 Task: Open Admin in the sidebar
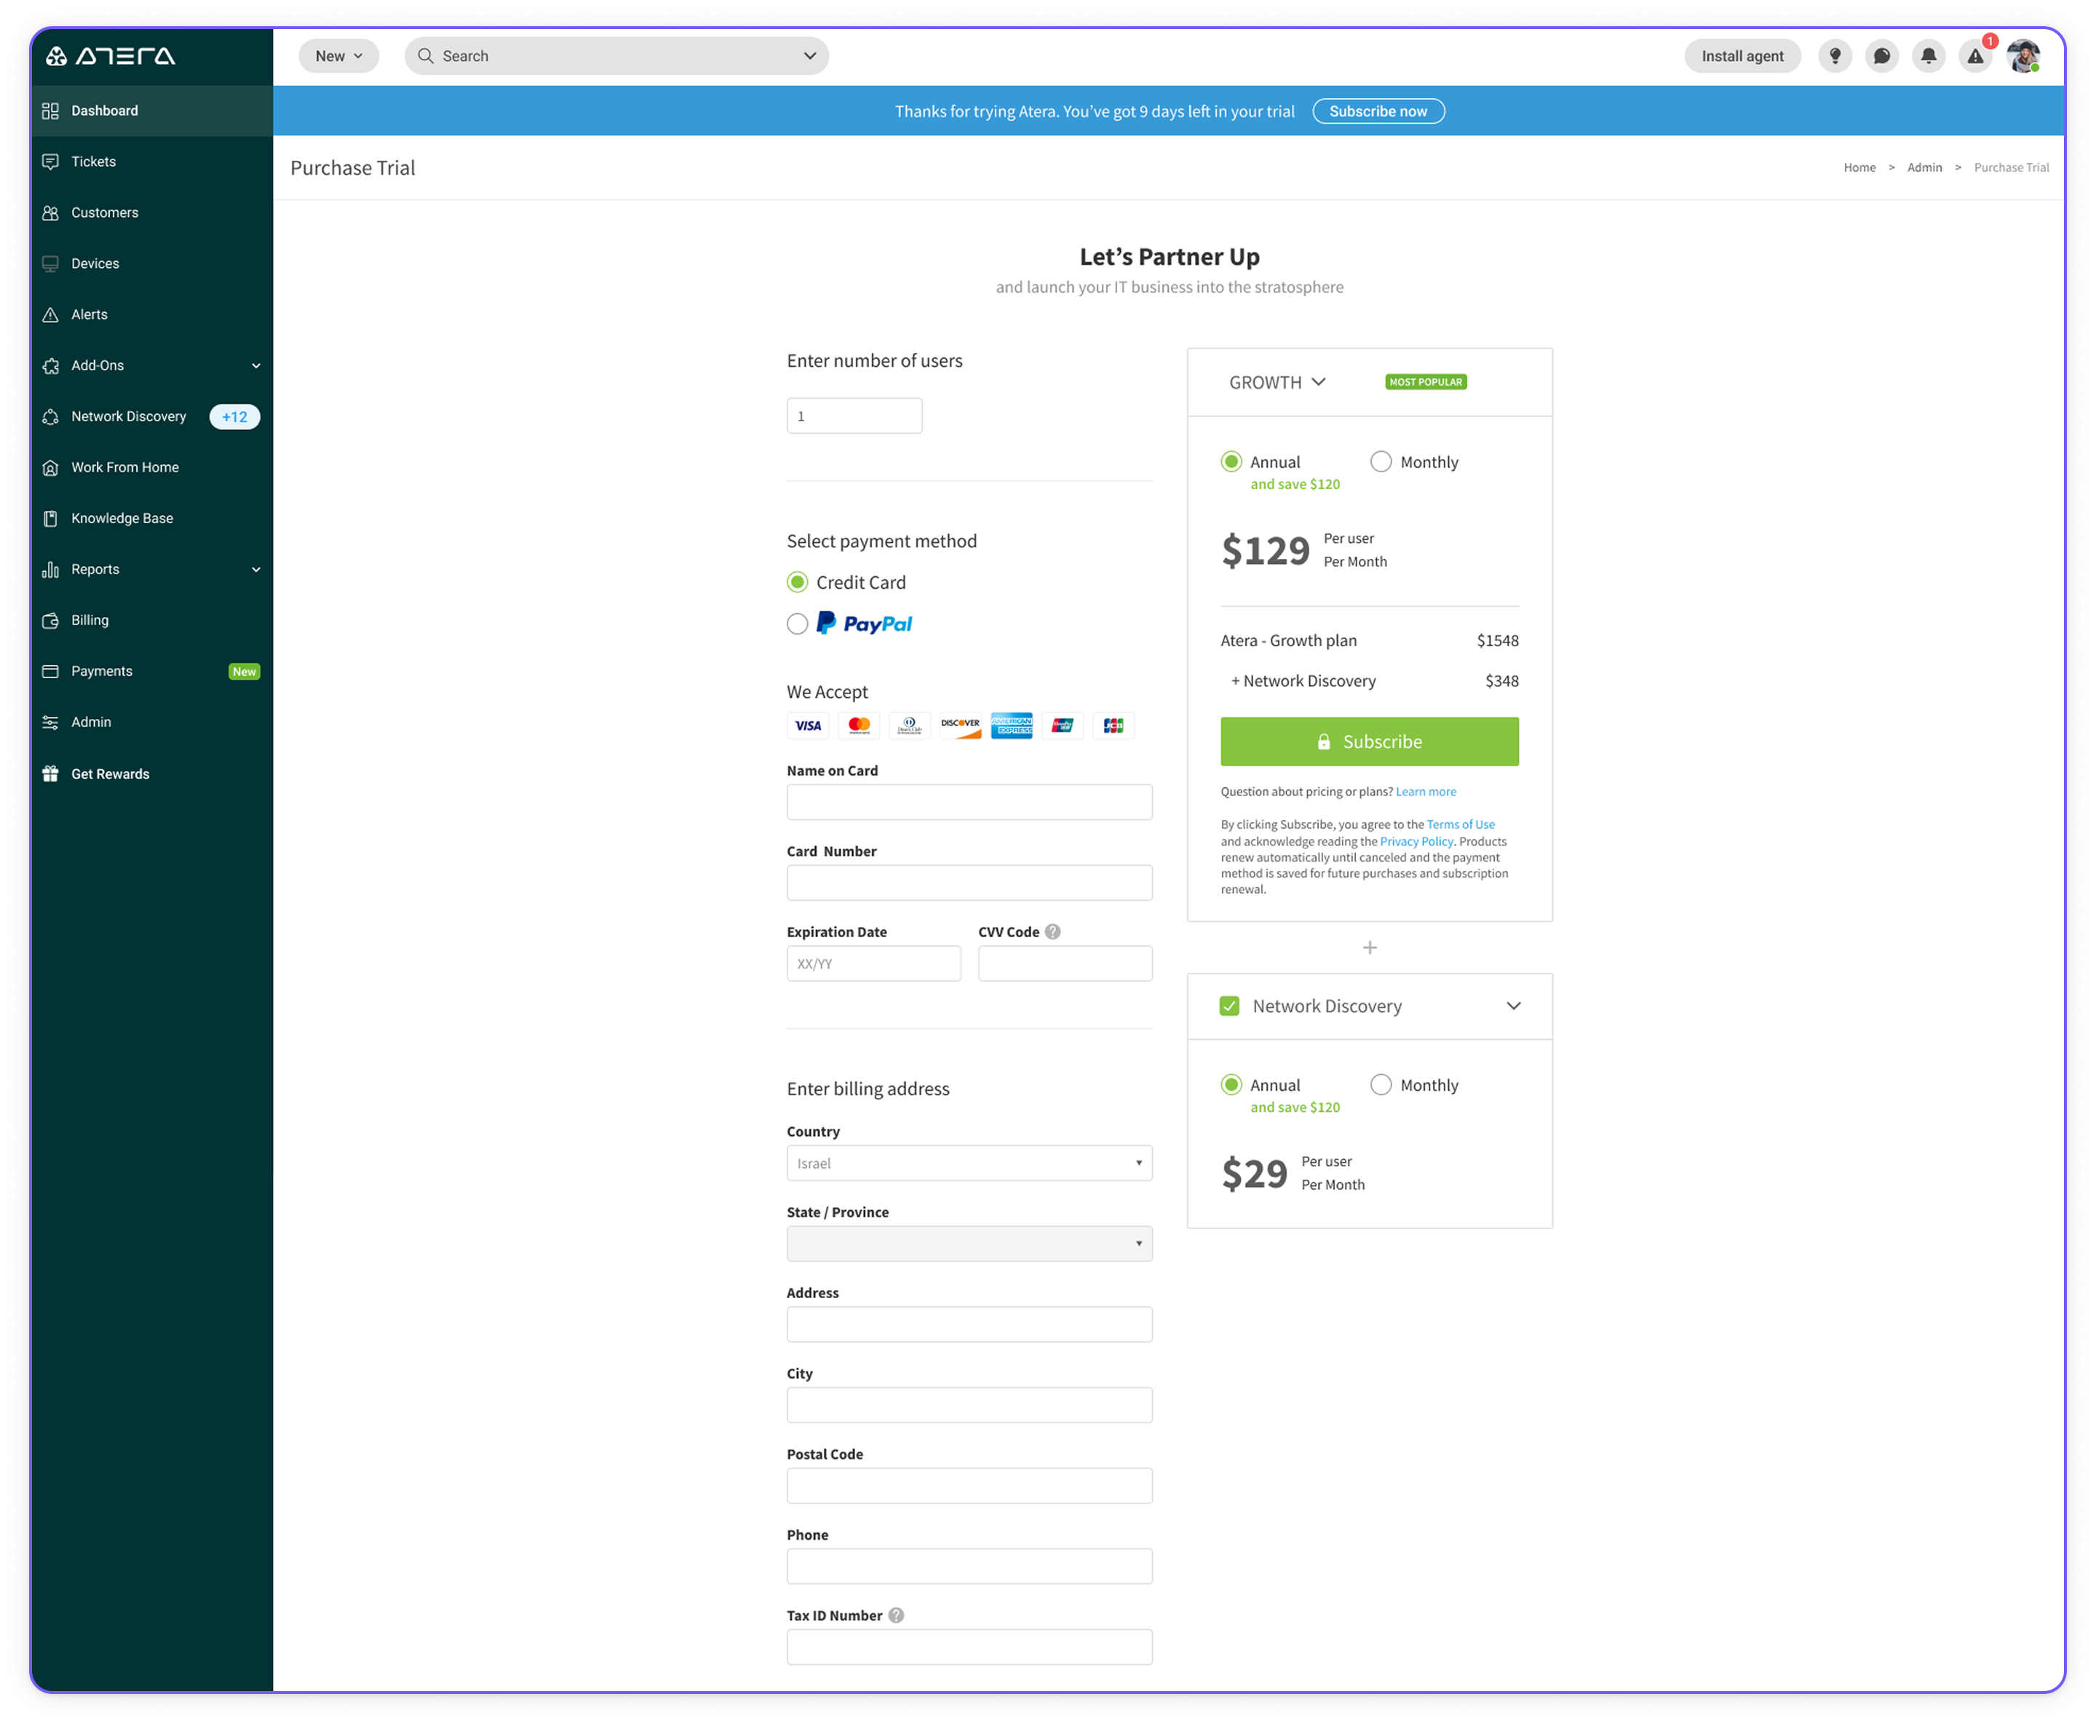click(x=151, y=722)
